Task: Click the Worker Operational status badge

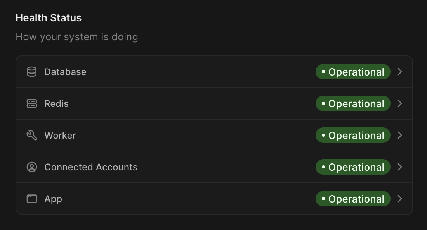Action: tap(353, 136)
